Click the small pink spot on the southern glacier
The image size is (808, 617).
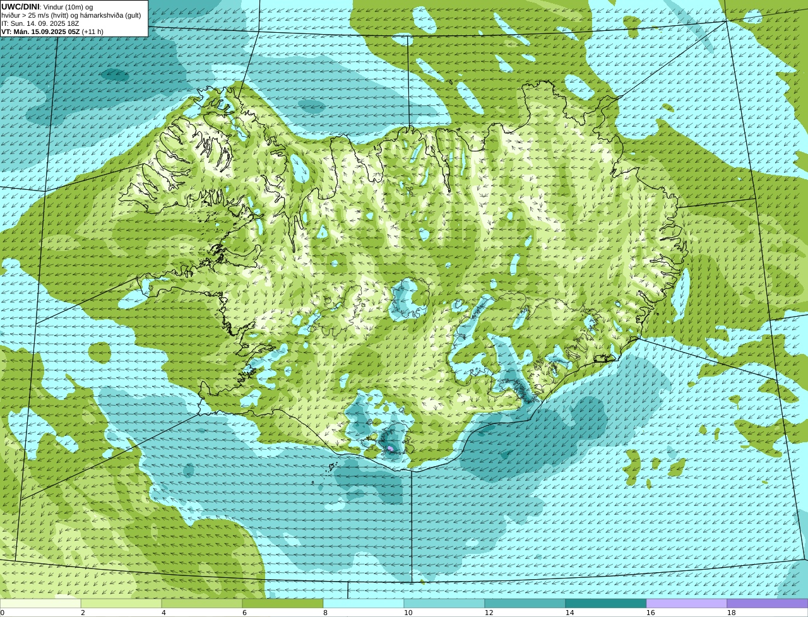pyautogui.click(x=390, y=448)
